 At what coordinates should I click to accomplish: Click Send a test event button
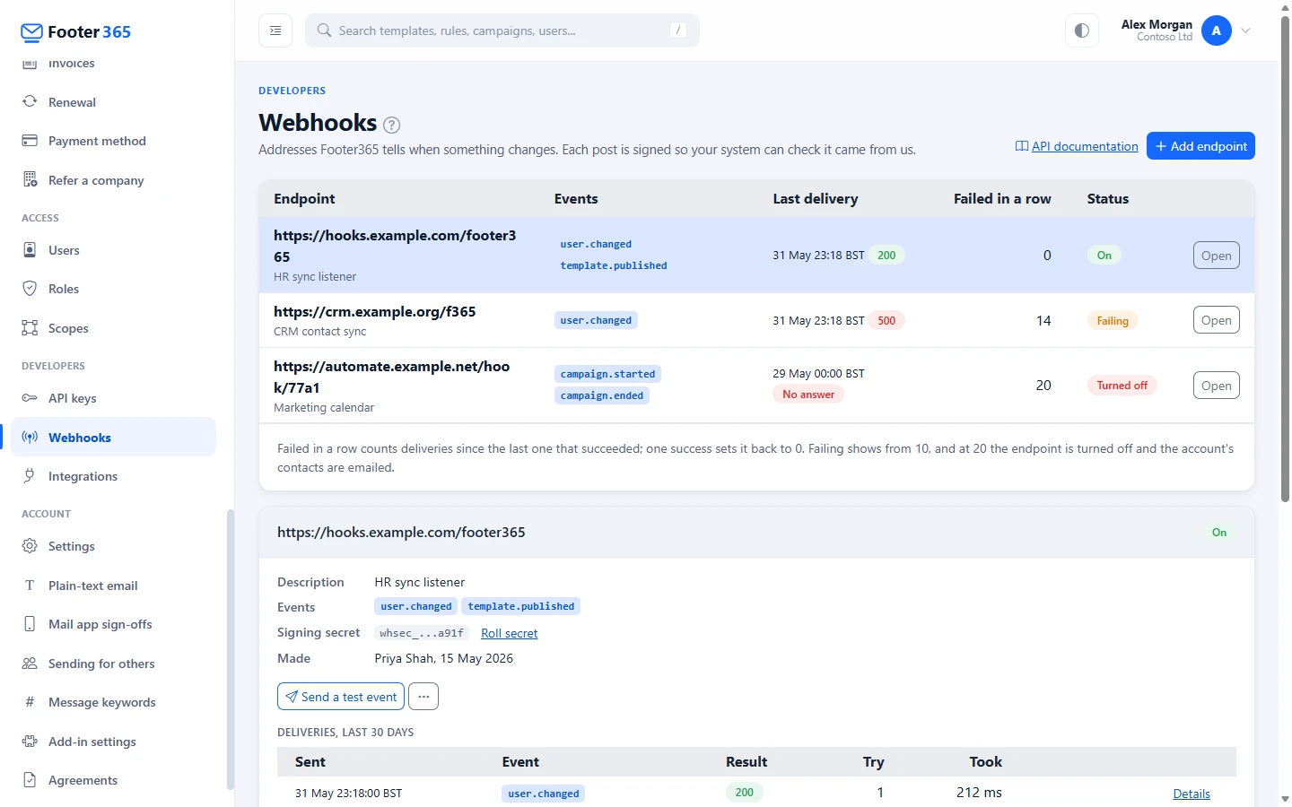[341, 697]
